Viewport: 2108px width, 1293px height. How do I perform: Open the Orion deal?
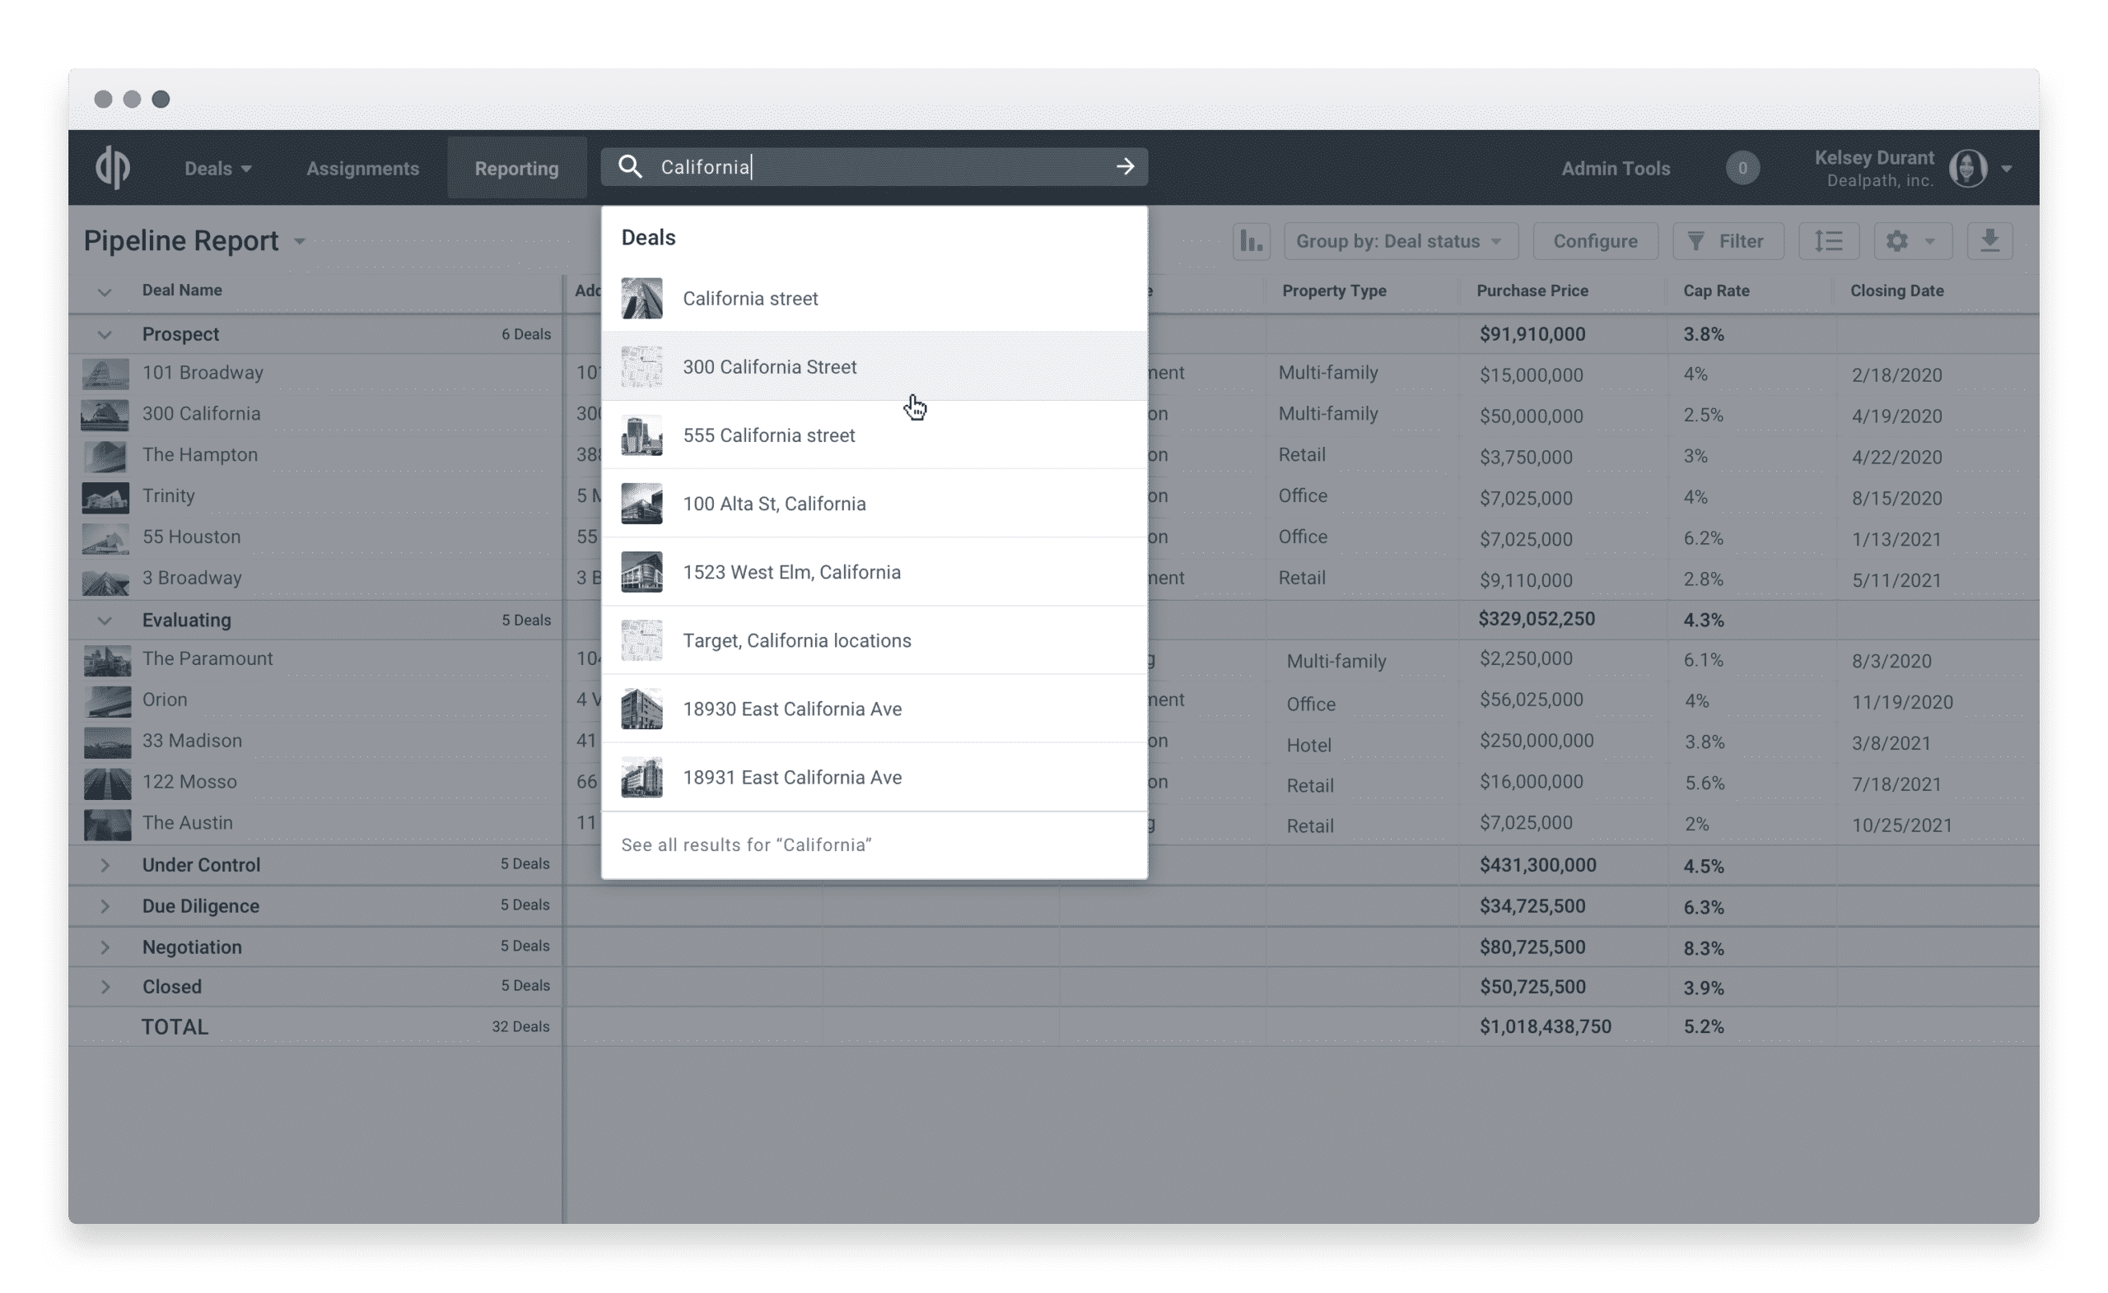pyautogui.click(x=164, y=700)
